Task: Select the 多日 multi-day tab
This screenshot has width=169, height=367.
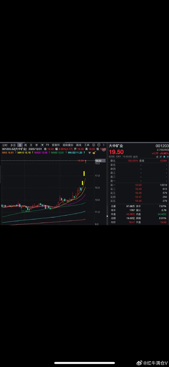Action: [13, 145]
